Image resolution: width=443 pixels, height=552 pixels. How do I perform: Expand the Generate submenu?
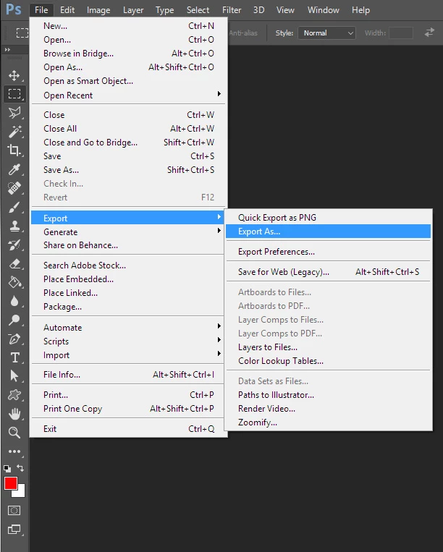[x=128, y=232]
